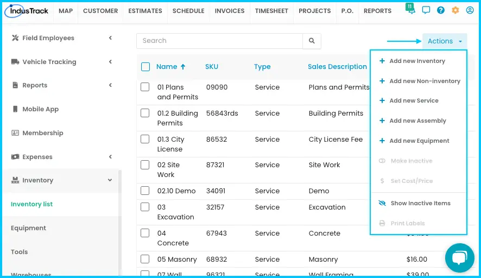Open the chat messages icon in header

pyautogui.click(x=426, y=10)
